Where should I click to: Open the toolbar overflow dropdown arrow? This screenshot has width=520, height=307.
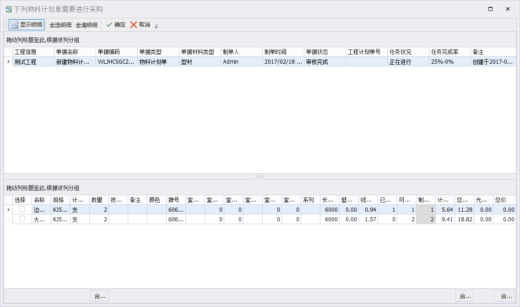(156, 26)
